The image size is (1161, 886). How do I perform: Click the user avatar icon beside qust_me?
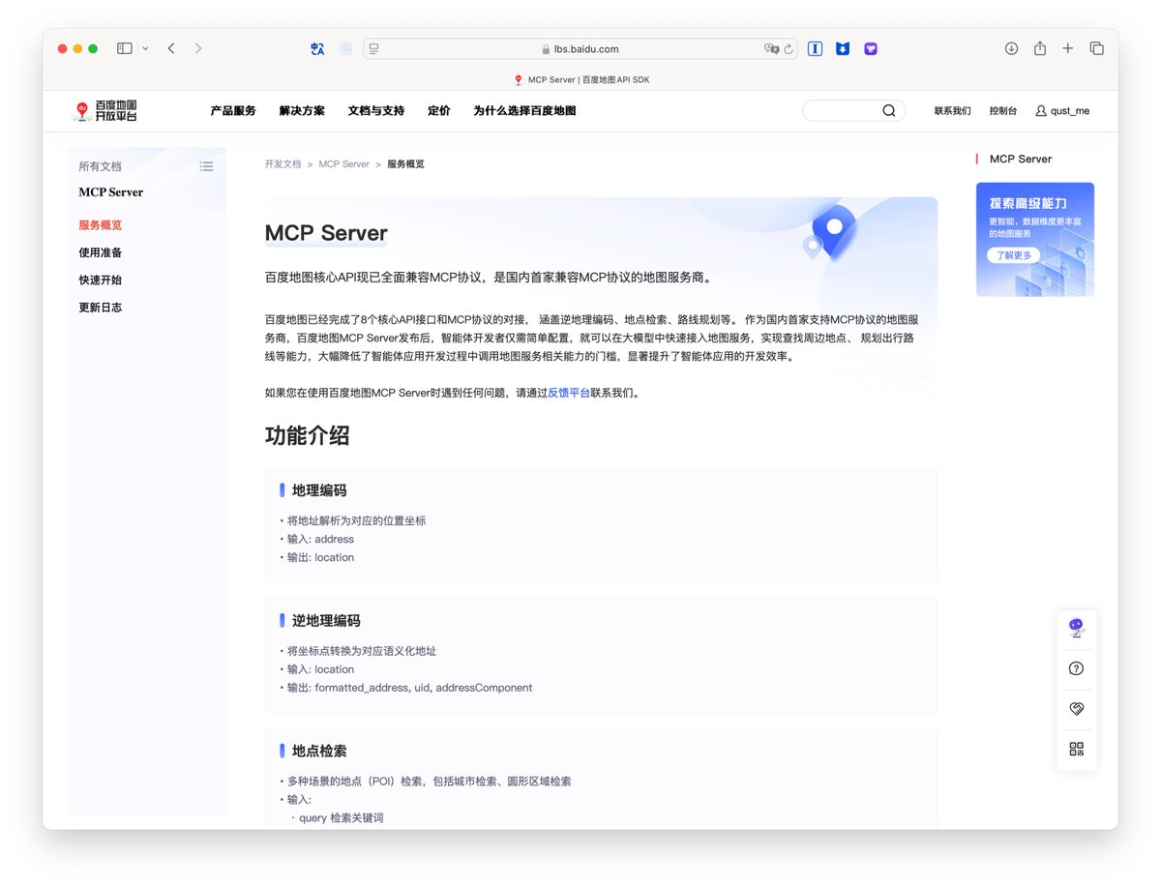(1041, 111)
